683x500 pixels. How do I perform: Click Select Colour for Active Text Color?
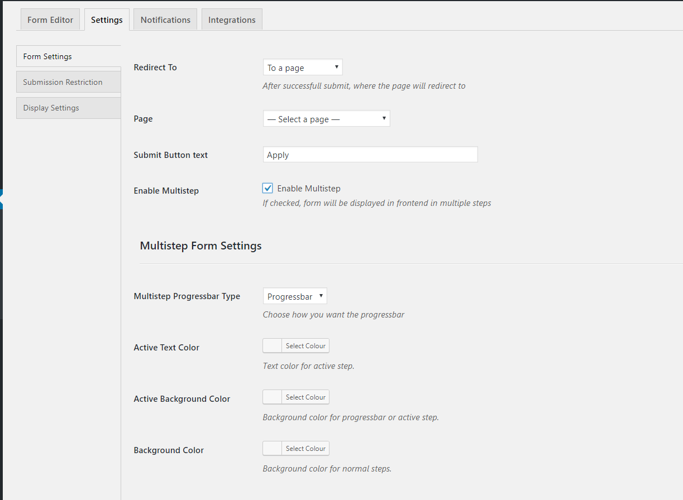pos(305,346)
